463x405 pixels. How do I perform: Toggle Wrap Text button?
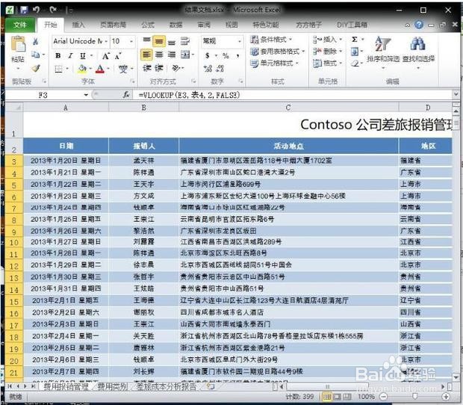(x=185, y=41)
